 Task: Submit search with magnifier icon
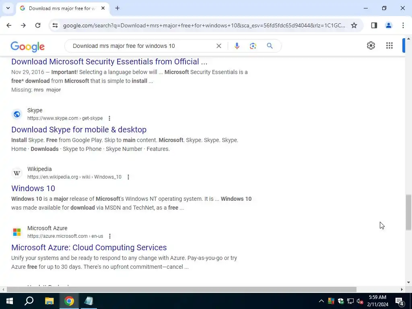[x=270, y=46]
